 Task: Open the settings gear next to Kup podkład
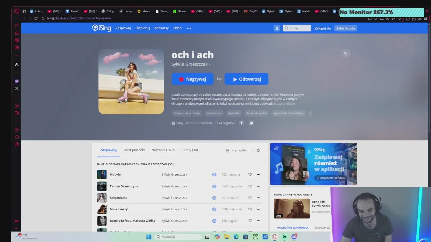pyautogui.click(x=258, y=150)
